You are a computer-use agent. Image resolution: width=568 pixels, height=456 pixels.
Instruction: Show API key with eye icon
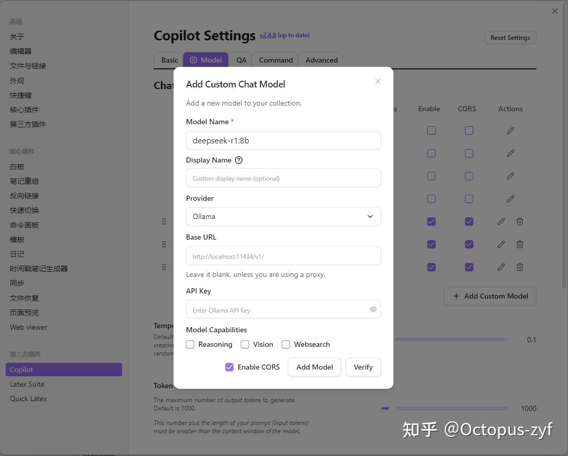[x=373, y=310]
